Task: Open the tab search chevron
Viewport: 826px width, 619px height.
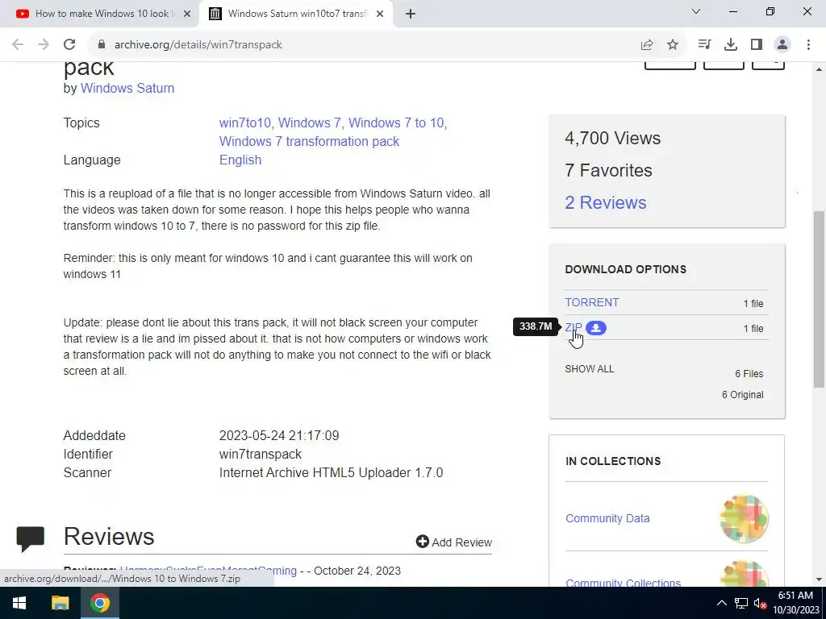Action: pyautogui.click(x=696, y=11)
